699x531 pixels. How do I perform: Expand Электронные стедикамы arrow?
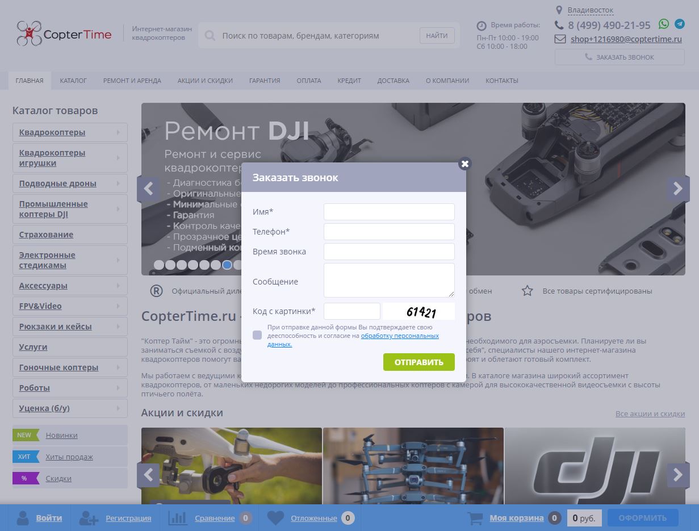pyautogui.click(x=118, y=260)
